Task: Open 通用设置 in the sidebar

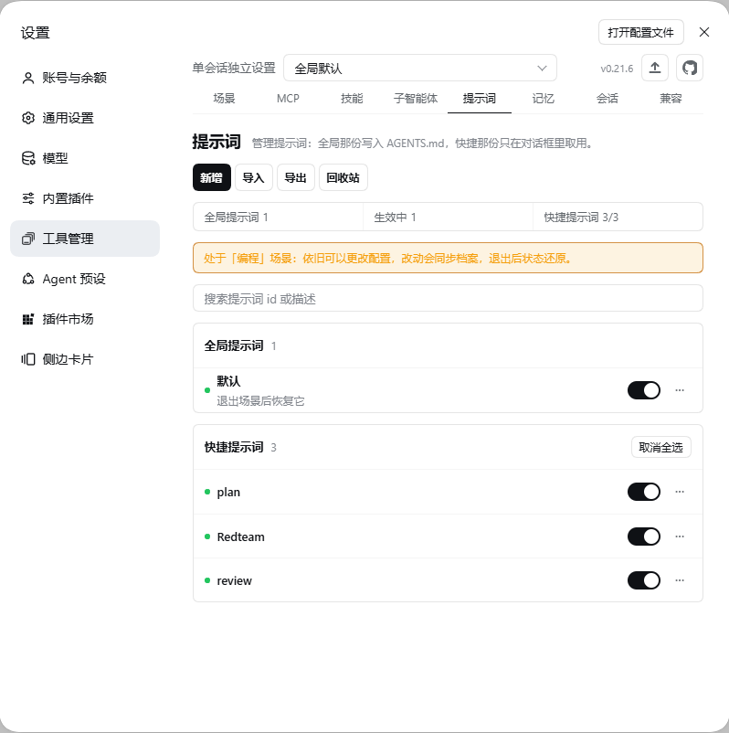Action: pyautogui.click(x=85, y=118)
